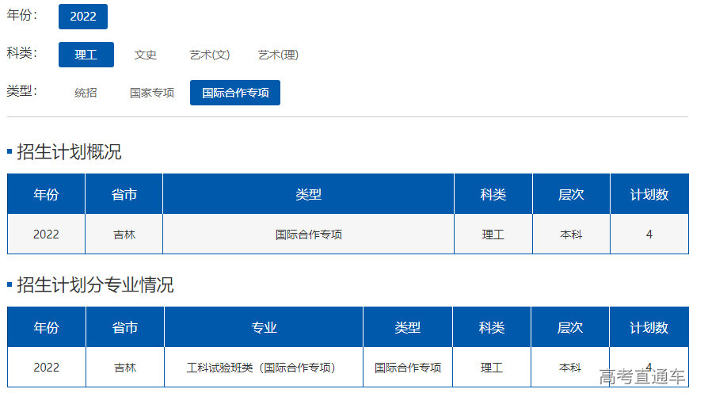Click 省市 header in the majors table
This screenshot has height=408, width=708.
(125, 327)
